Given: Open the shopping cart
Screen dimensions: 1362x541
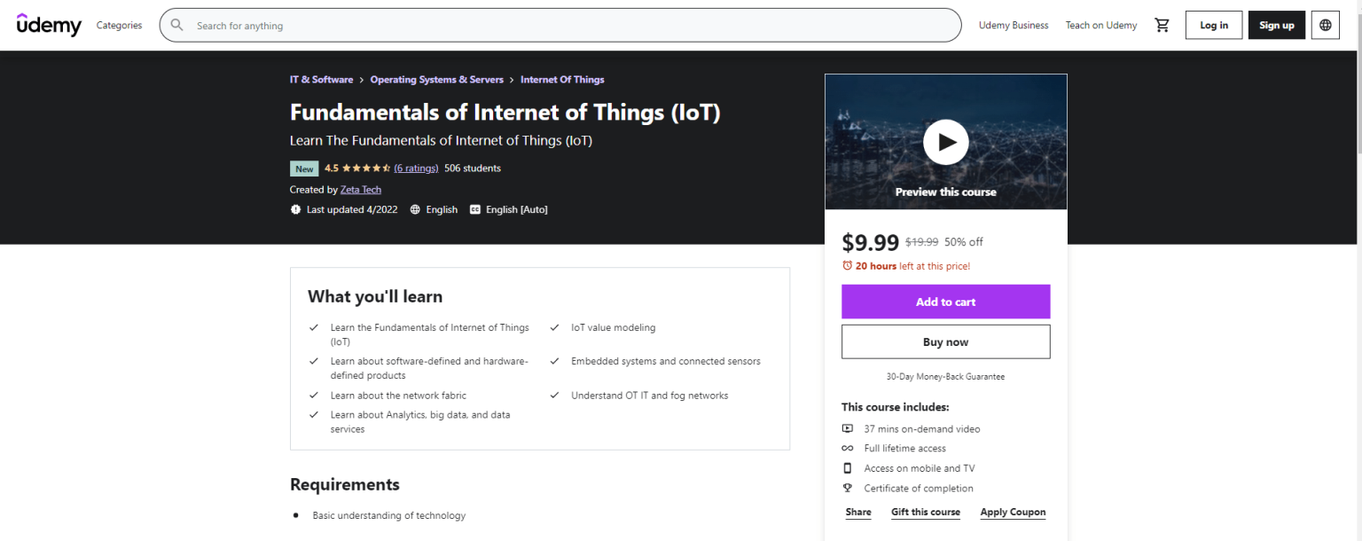Looking at the screenshot, I should [x=1162, y=25].
